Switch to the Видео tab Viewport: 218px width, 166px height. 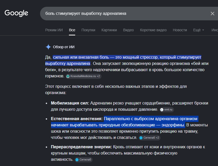pos(128,30)
